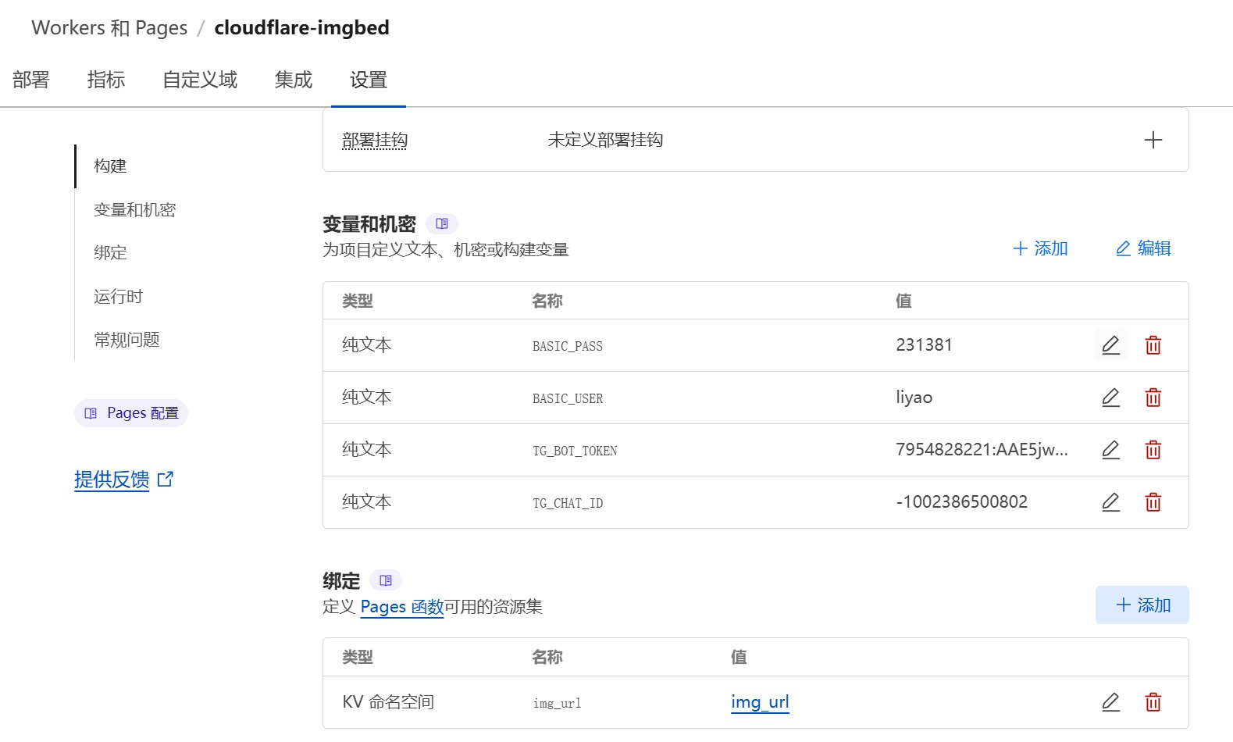Jump to 运行时 in sidebar
This screenshot has height=742, width=1233.
[x=119, y=296]
